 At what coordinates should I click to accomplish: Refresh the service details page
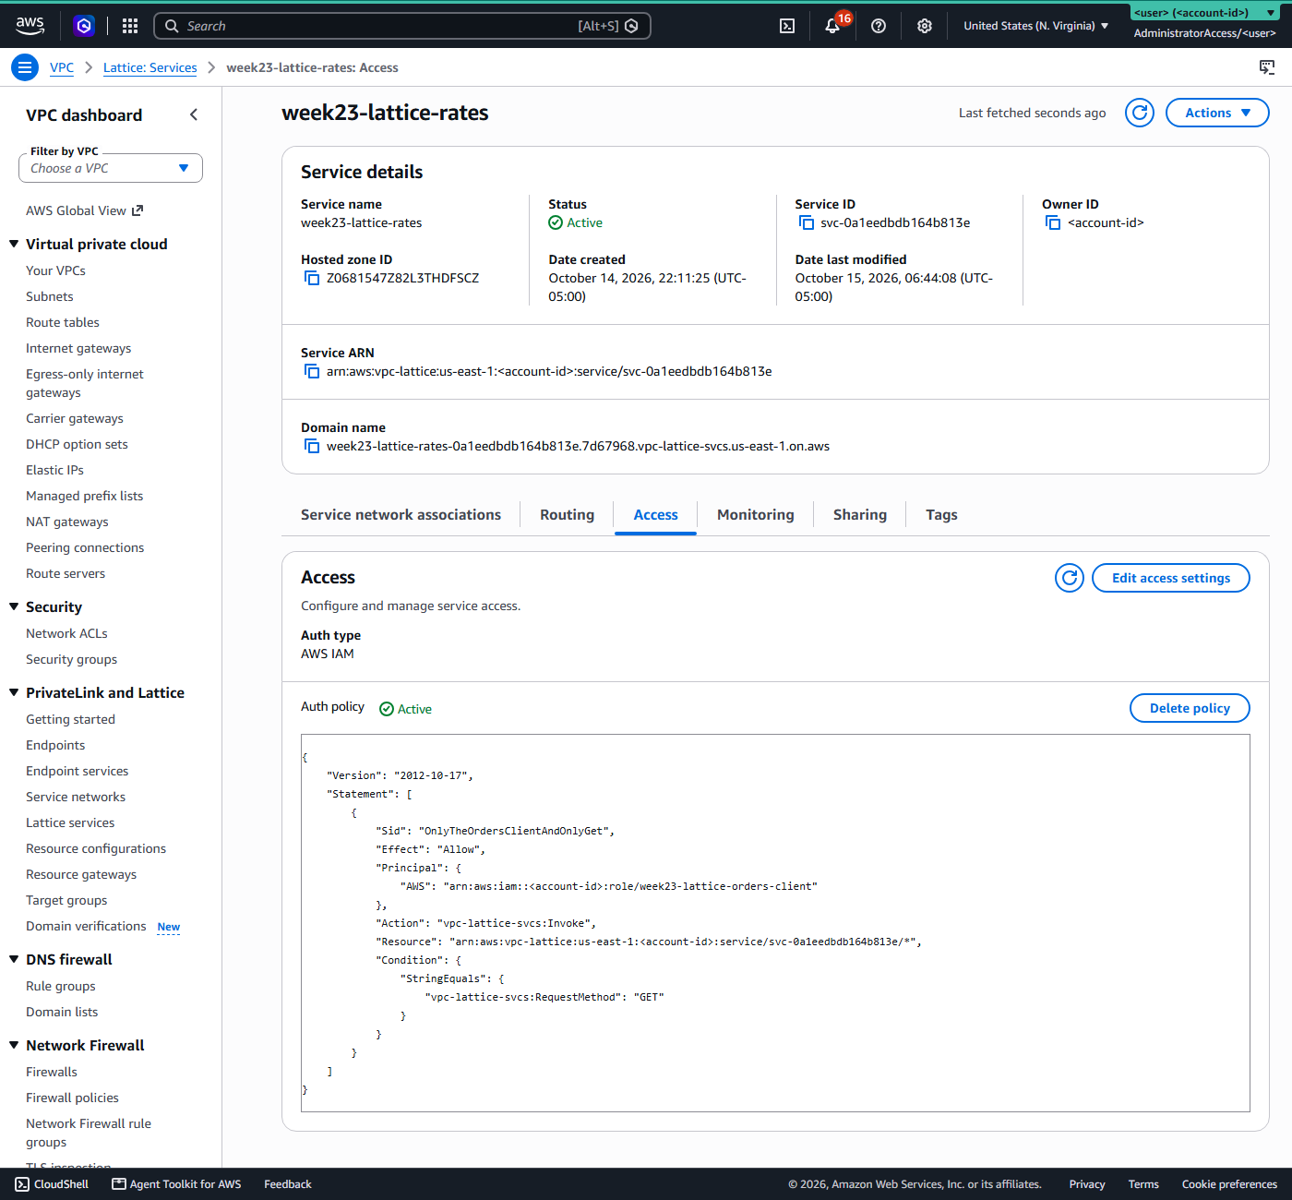pyautogui.click(x=1140, y=113)
